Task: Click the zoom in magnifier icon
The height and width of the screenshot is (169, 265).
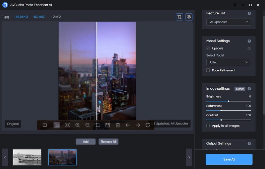Action: click(x=78, y=125)
